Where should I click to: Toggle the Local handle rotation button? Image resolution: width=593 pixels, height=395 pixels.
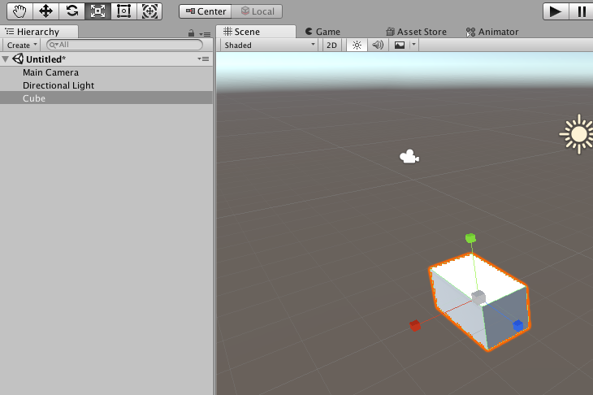point(258,11)
